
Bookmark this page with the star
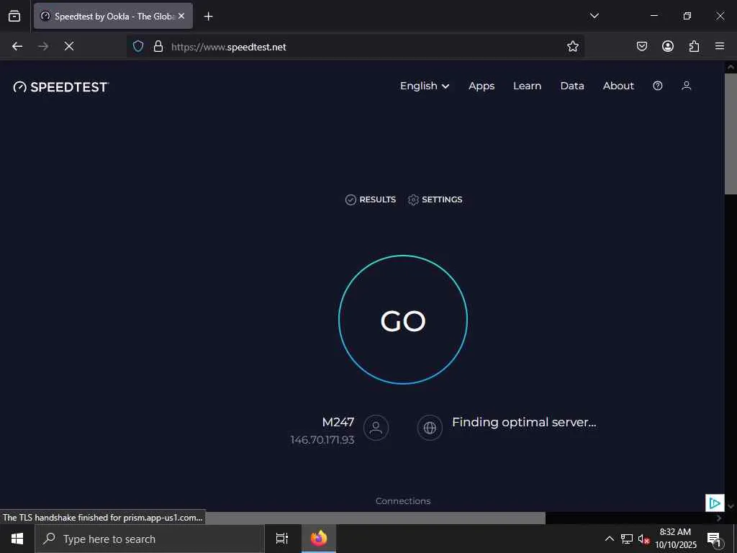pos(572,46)
